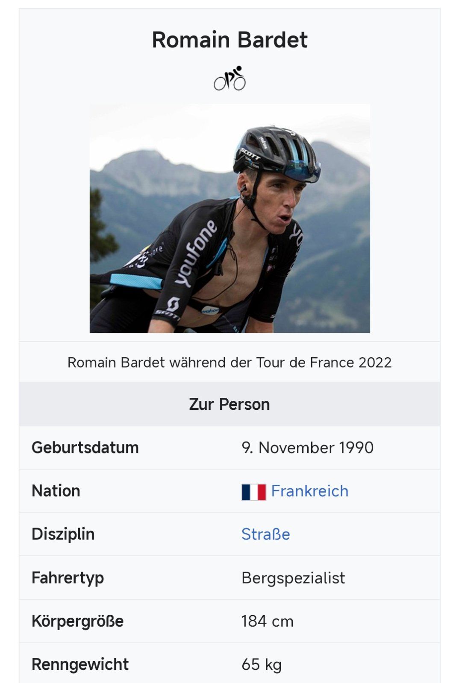Select the 184 cm height value
Screen dimensions: 459x683
point(267,621)
